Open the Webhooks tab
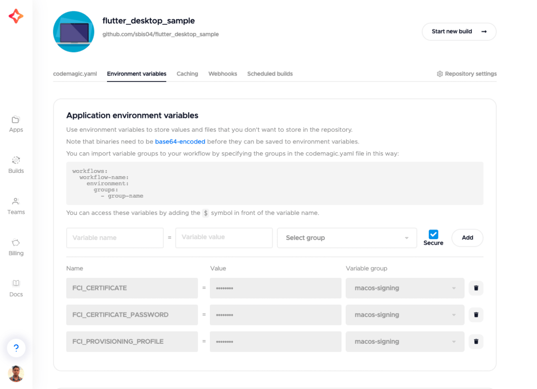537x389 pixels. [x=223, y=74]
